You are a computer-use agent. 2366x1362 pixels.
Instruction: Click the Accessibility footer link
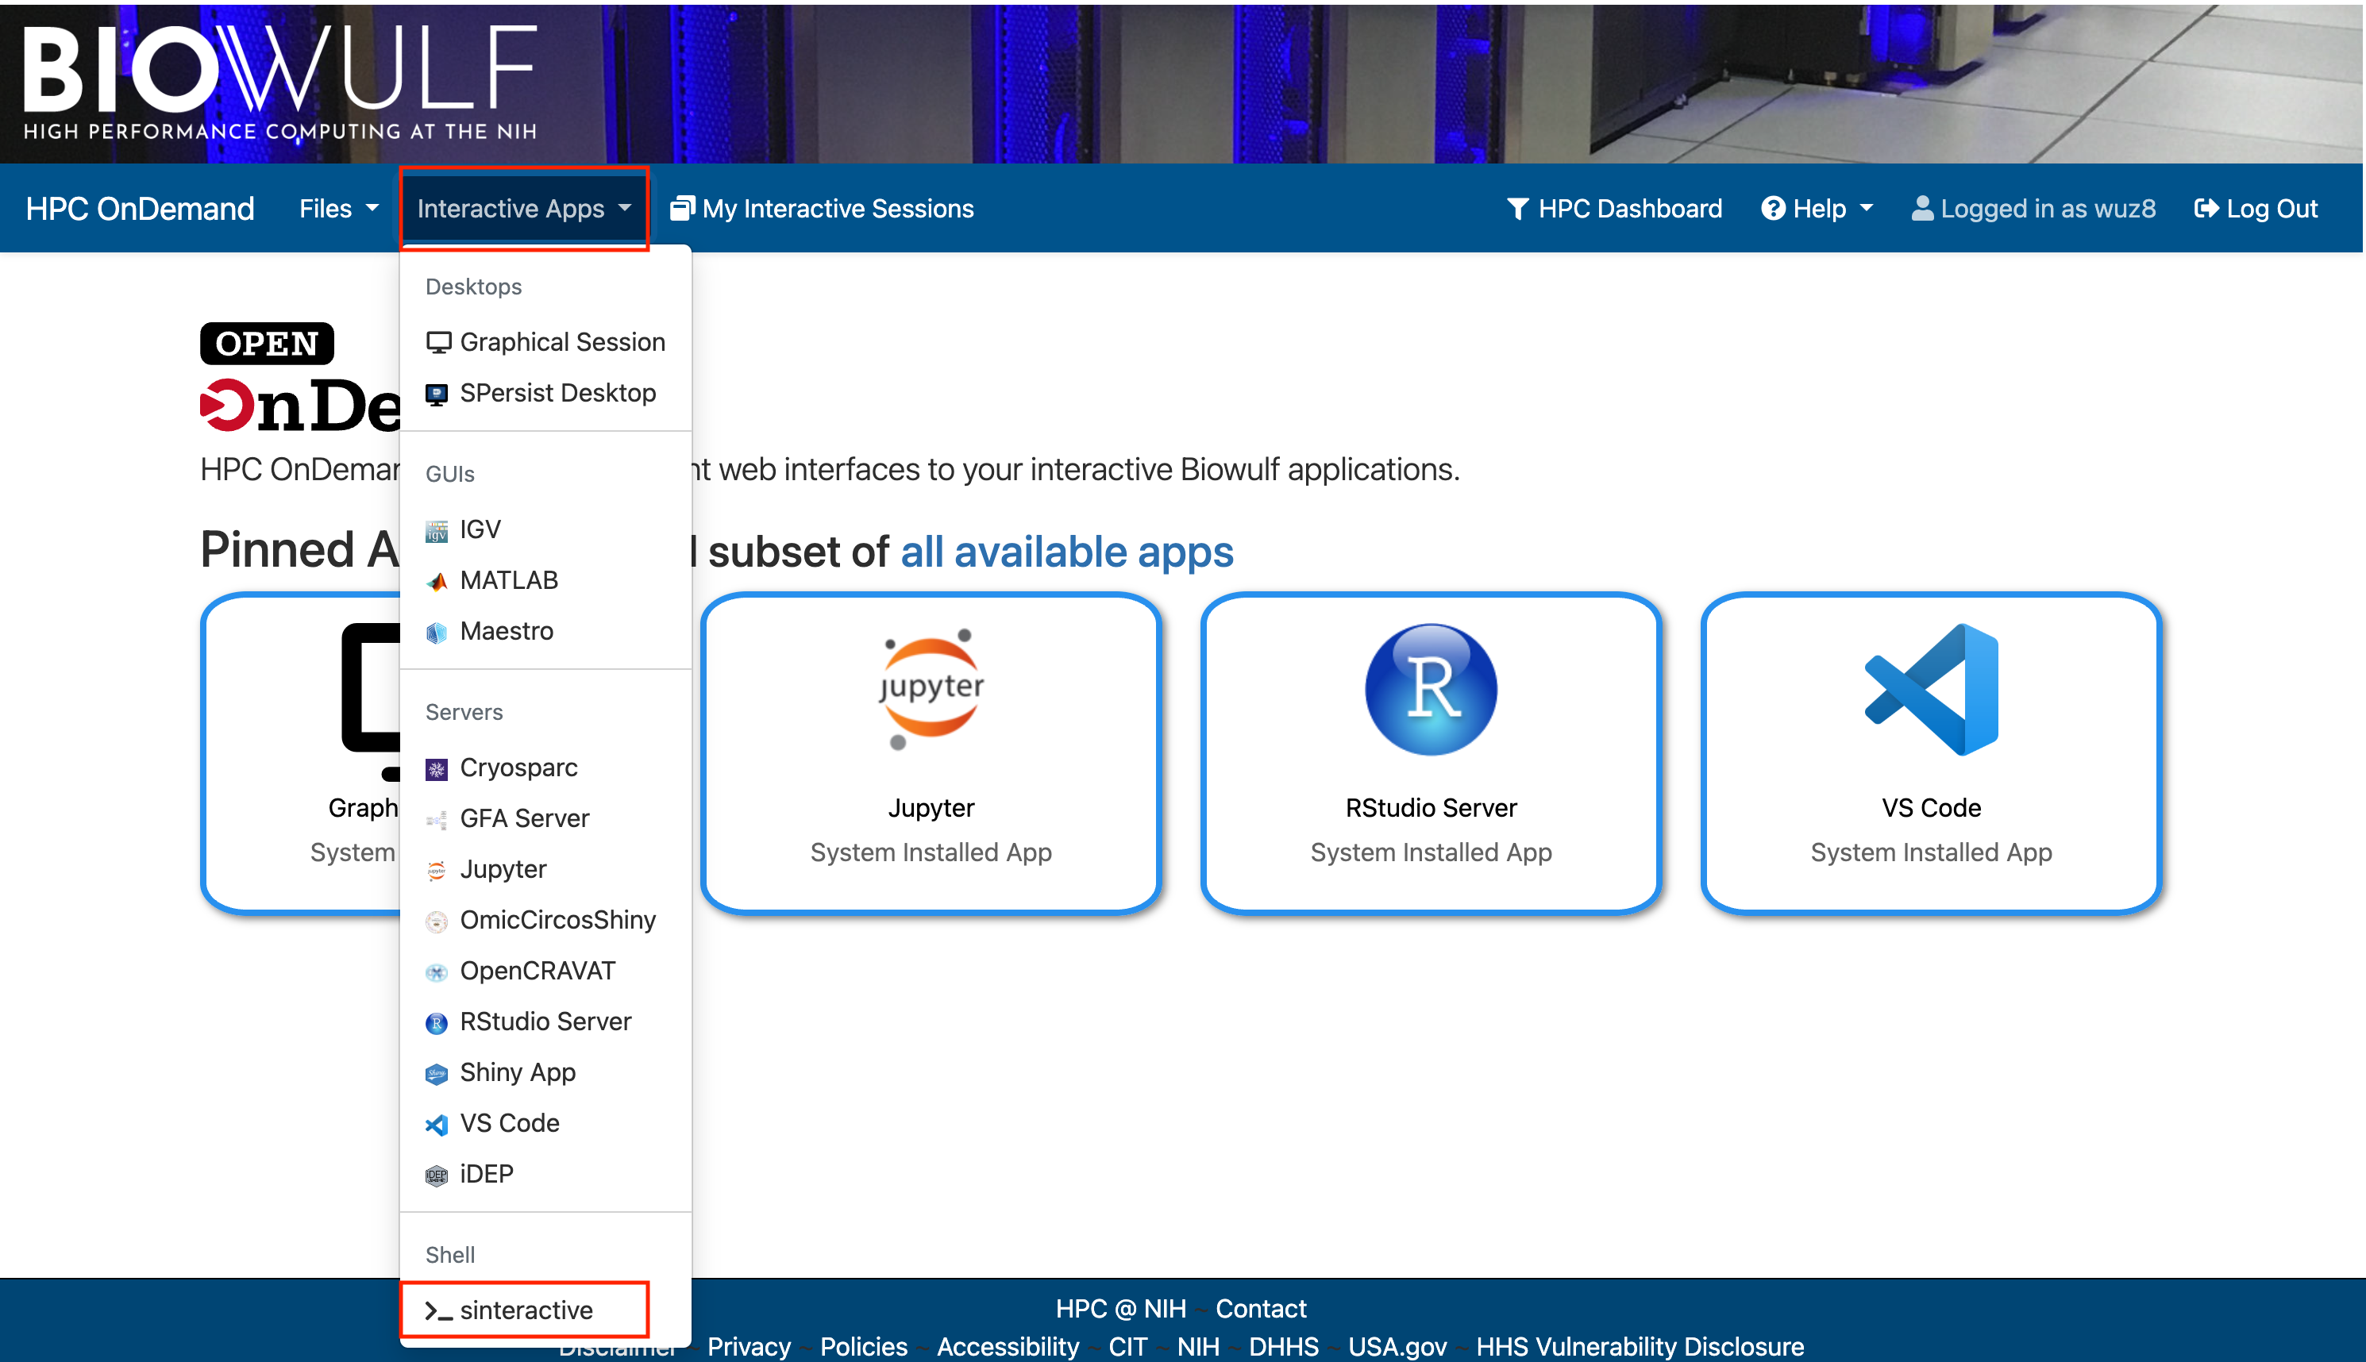pyautogui.click(x=1008, y=1347)
